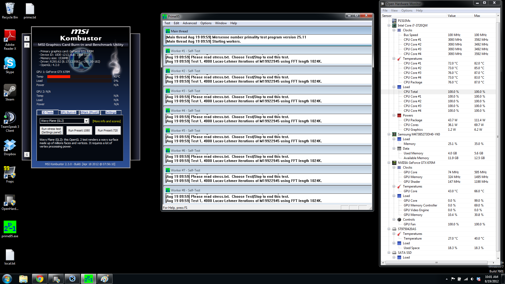Open Prime95 Window menu
The image size is (505, 284).
click(x=221, y=23)
